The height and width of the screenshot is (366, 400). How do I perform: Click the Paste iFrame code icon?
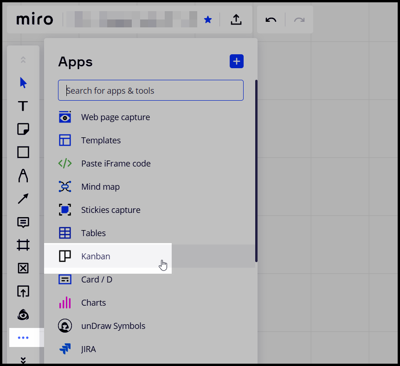(x=65, y=163)
